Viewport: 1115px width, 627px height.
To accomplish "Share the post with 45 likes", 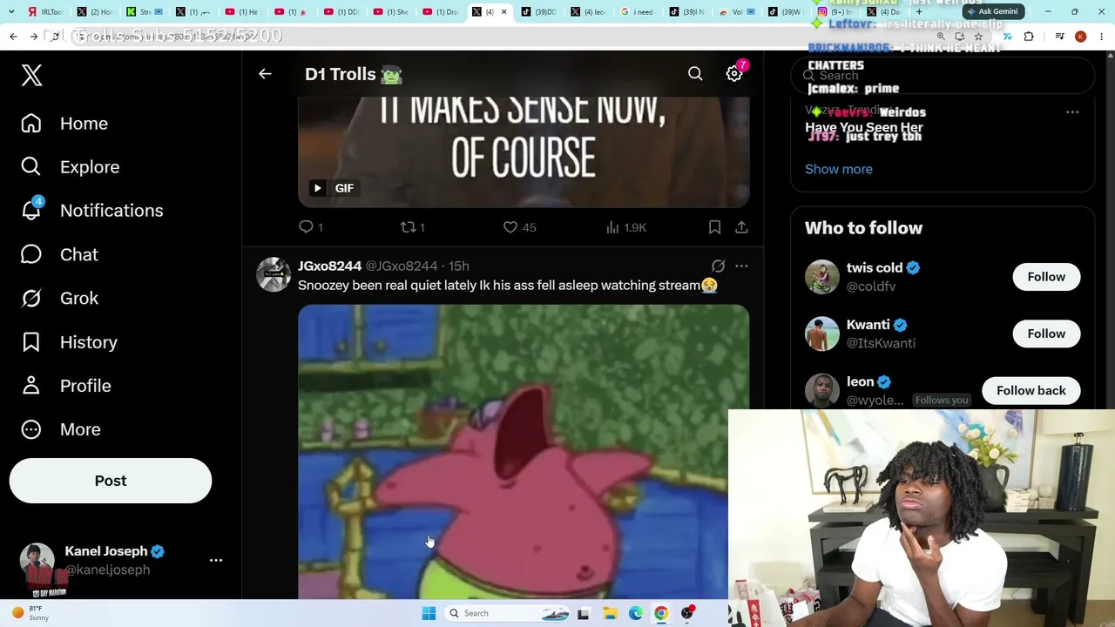I will (x=741, y=227).
